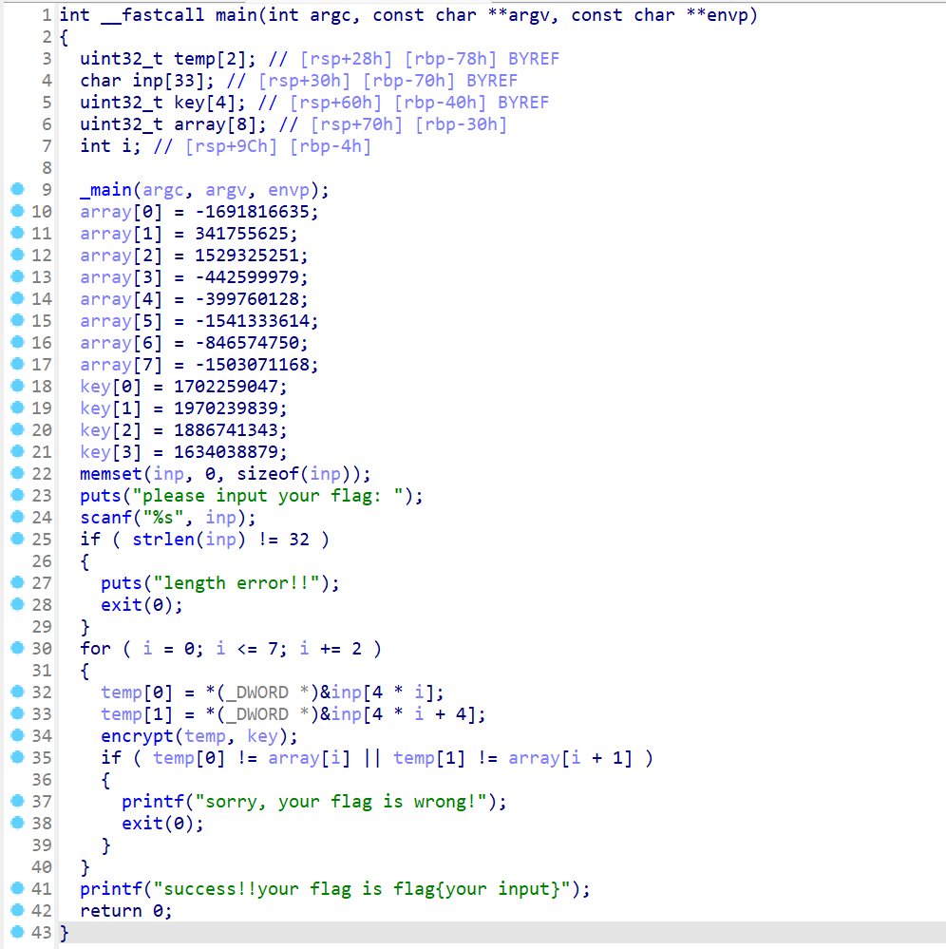Viewport: 946px width, 949px height.
Task: Click line number 35 in gutter
Action: click(x=42, y=758)
